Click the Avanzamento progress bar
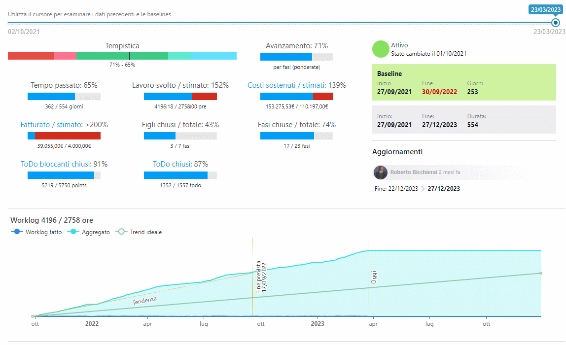 (296, 57)
